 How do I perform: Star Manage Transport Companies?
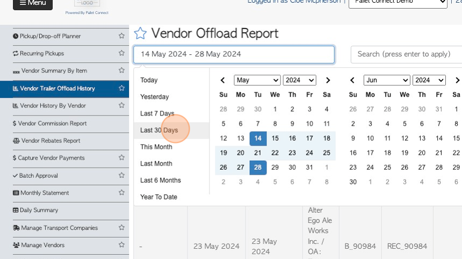tap(121, 227)
